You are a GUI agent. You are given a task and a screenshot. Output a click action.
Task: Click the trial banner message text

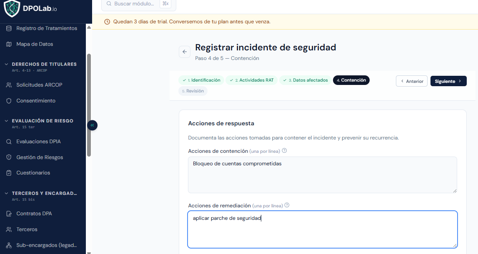pos(192,22)
